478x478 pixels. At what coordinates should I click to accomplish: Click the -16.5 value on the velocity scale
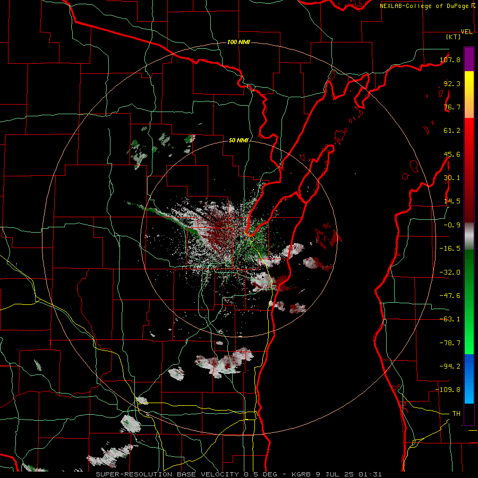click(x=450, y=249)
